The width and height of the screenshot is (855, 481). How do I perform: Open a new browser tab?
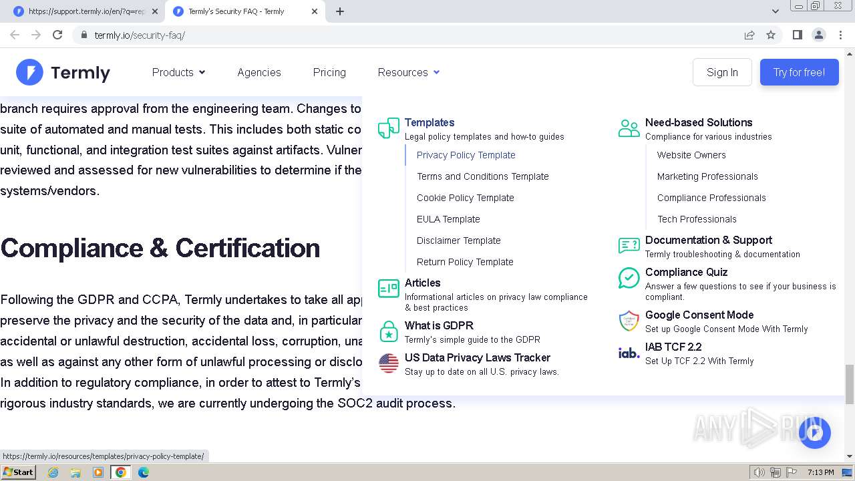(340, 11)
